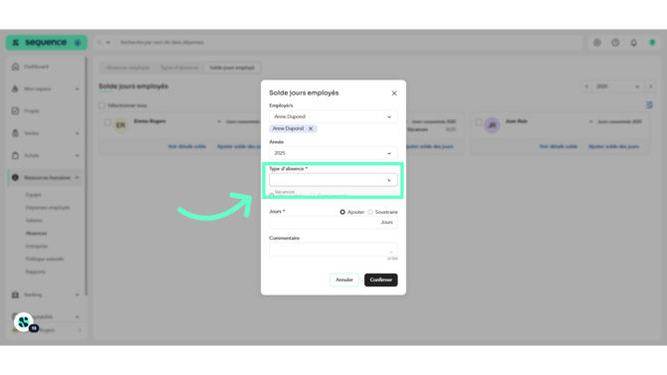
Task: Click the add plus icon in top bar
Action: 597,43
